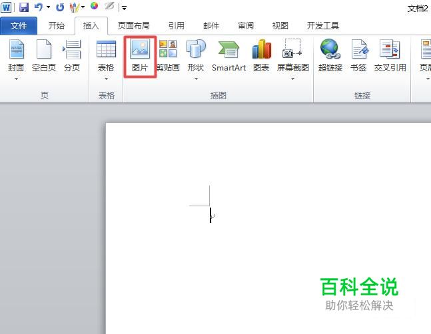Open the 邮件 (Mailings) tab
Image resolution: width=431 pixels, height=334 pixels.
(x=211, y=26)
